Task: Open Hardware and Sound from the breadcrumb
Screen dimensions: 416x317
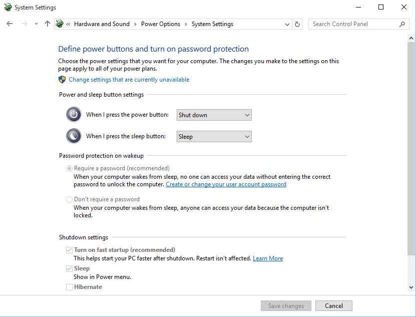Action: [x=102, y=24]
